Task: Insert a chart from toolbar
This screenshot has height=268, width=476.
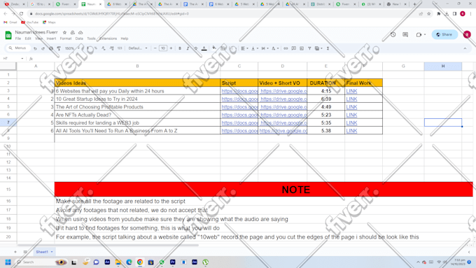Action: click(x=302, y=48)
